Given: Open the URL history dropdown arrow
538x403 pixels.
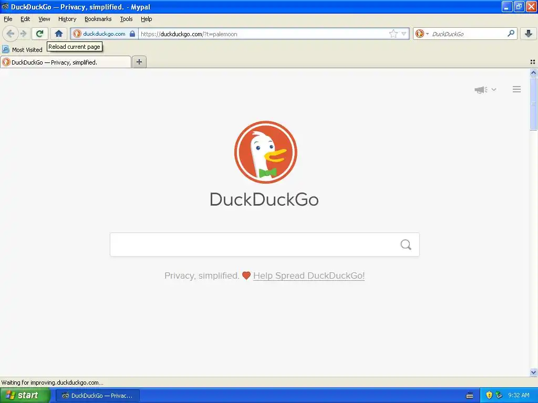Looking at the screenshot, I should pos(404,34).
